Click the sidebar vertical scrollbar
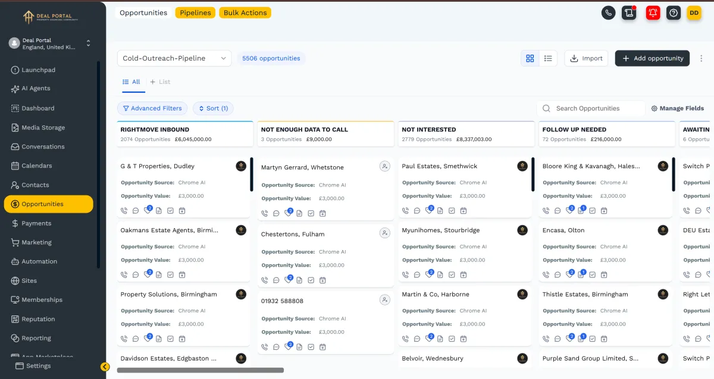The height and width of the screenshot is (379, 714). coord(99,165)
